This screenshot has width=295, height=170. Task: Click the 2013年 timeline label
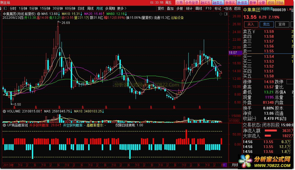[x=8, y=165]
